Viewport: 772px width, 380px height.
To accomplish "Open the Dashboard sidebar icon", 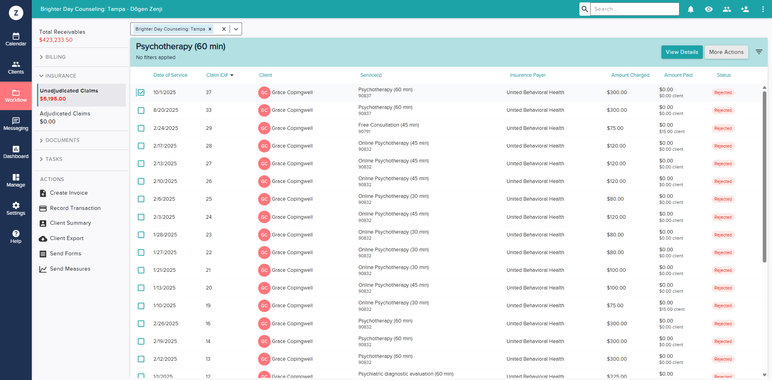I will tap(16, 152).
